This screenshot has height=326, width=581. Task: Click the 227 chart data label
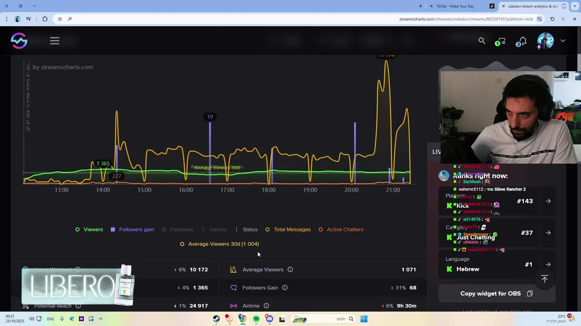click(x=117, y=176)
